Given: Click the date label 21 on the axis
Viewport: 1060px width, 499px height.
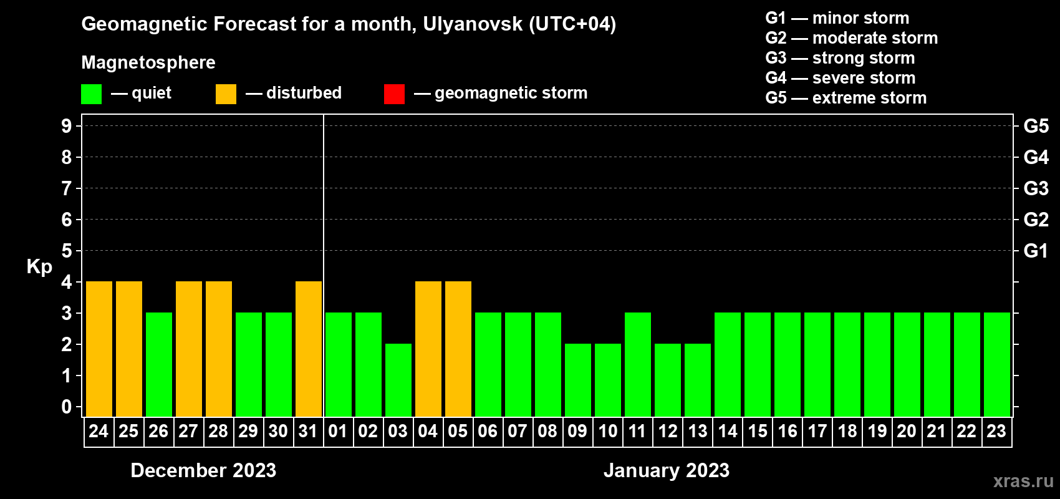Looking at the screenshot, I should pos(937,431).
